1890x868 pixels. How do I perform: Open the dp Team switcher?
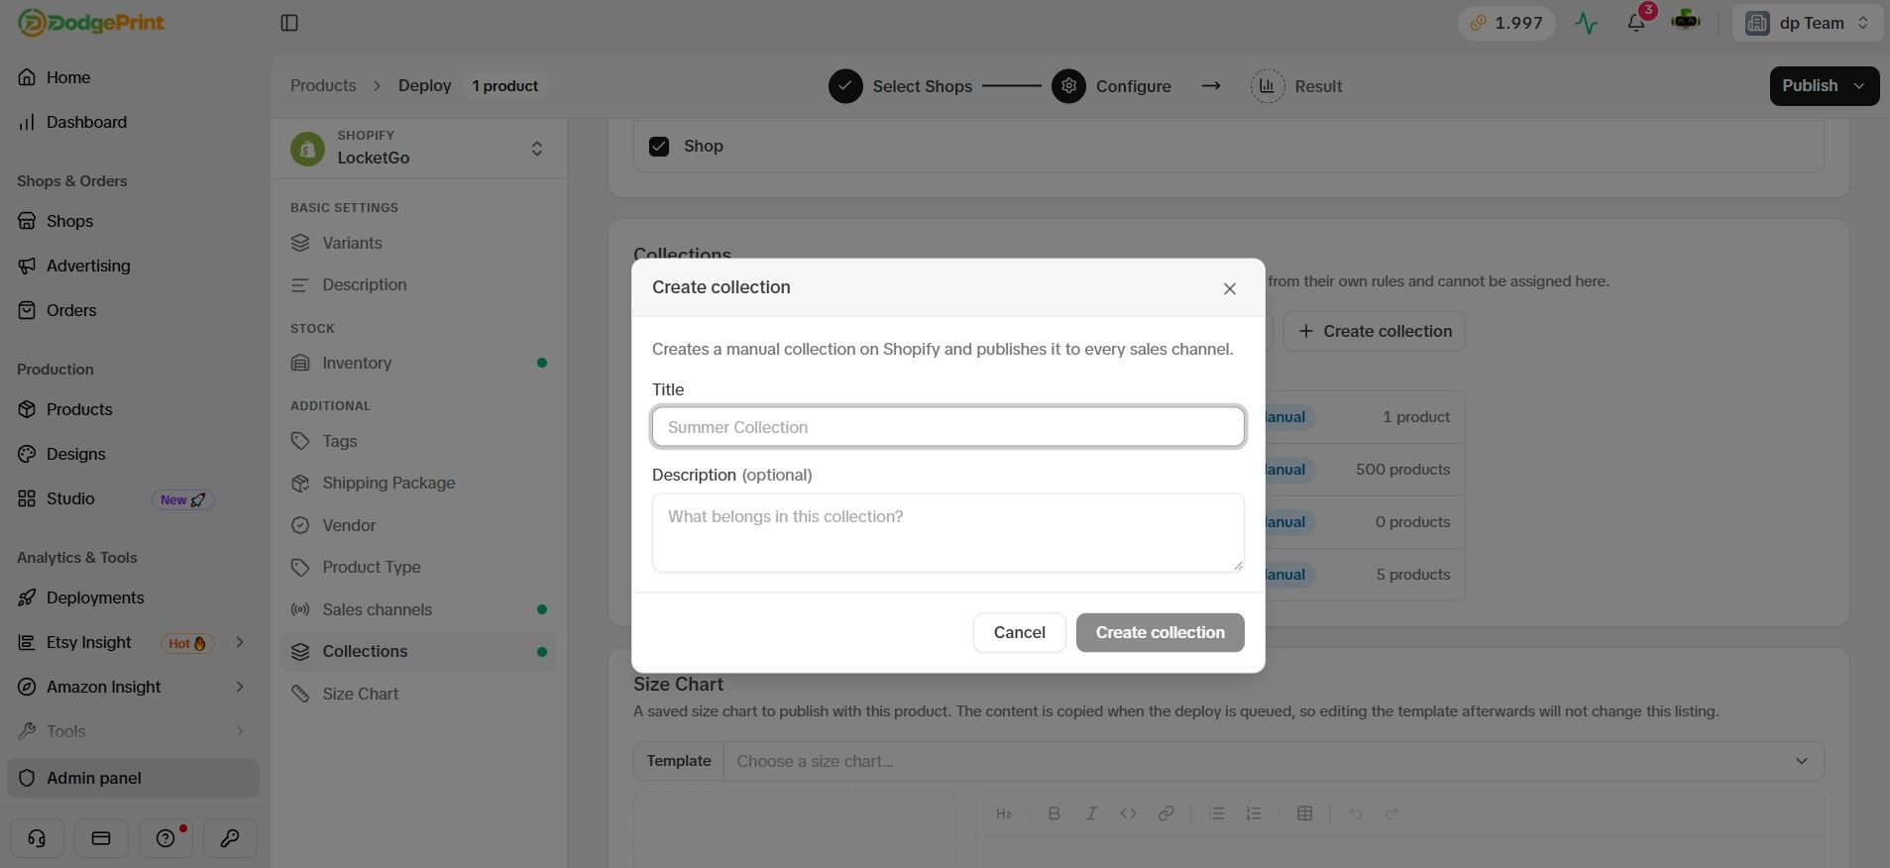pyautogui.click(x=1808, y=23)
